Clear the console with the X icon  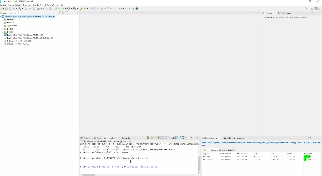pos(148,138)
